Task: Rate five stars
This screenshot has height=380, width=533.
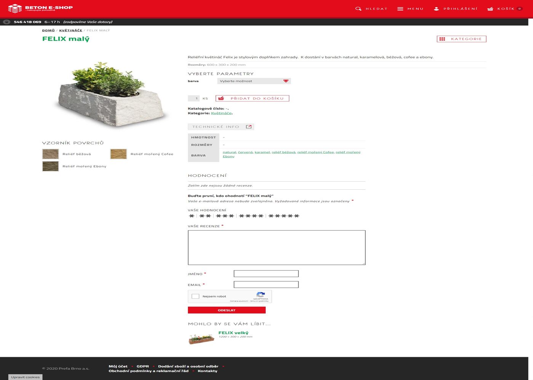Action: 284,216
